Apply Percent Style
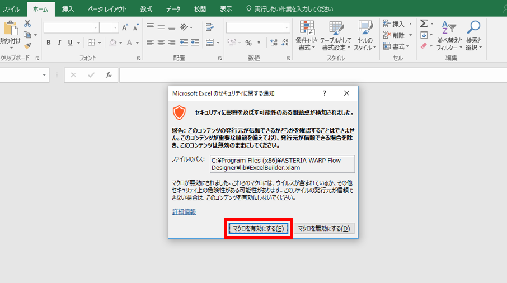The height and width of the screenshot is (283, 507). click(x=248, y=43)
